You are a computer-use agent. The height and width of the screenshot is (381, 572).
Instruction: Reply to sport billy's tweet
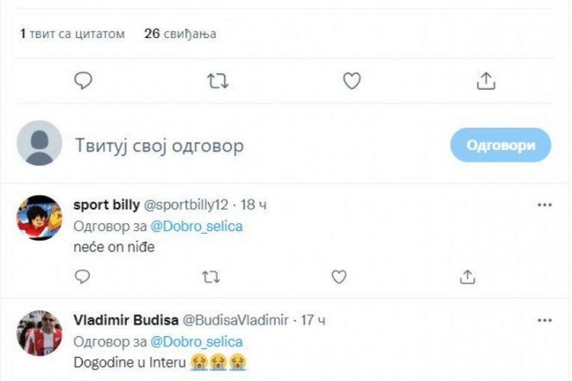coord(83,276)
